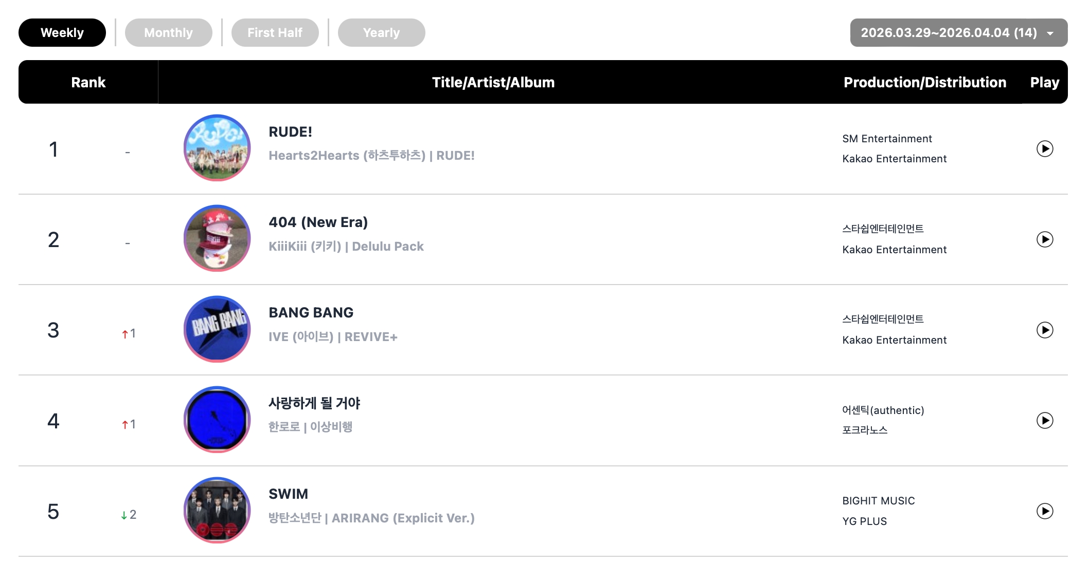The width and height of the screenshot is (1089, 564).
Task: Open the BANG BANG album cover image
Action: [x=217, y=329]
